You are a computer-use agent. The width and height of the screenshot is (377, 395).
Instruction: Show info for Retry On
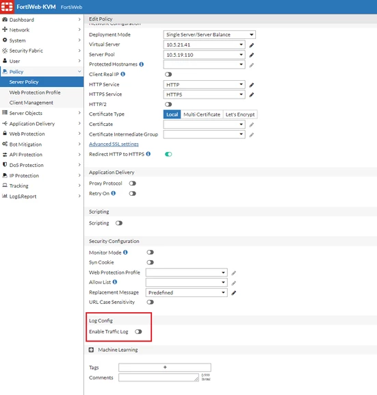(114, 193)
